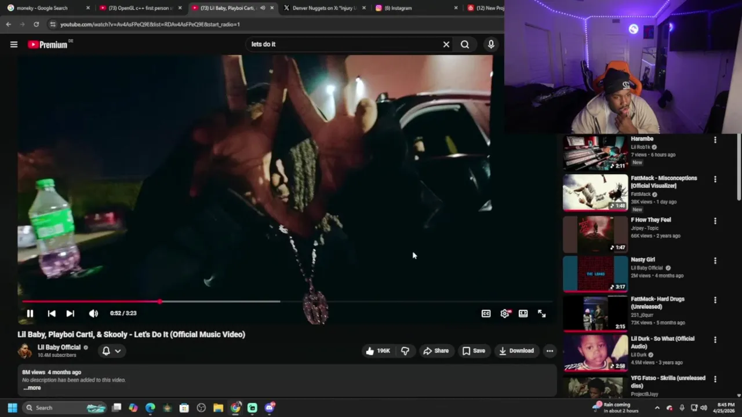Switch to the New Project tab
The image size is (742, 417).
486,8
